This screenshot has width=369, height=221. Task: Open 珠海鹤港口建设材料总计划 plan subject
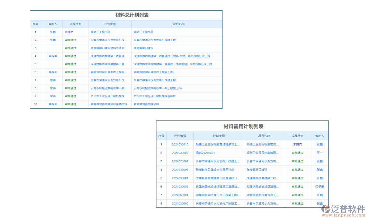click(x=107, y=48)
